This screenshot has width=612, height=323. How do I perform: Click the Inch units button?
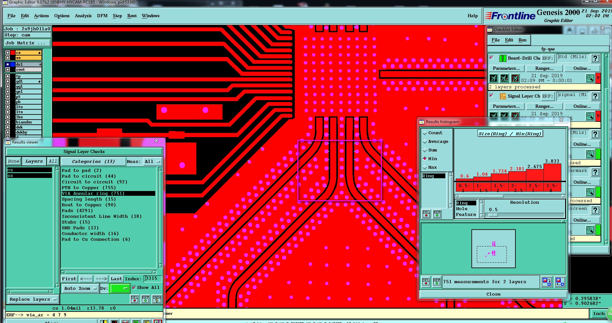tap(599, 313)
